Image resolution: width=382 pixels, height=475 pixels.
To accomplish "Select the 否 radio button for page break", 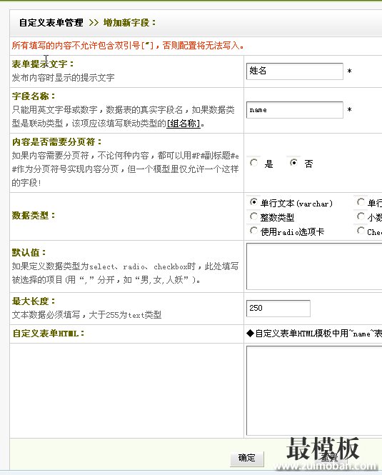I will pos(293,163).
